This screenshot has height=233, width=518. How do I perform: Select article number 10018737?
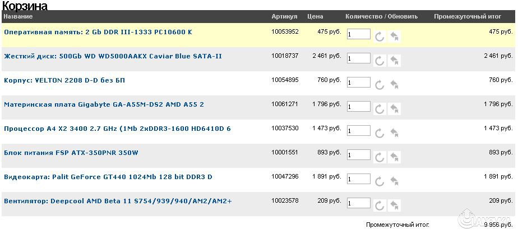[x=285, y=56]
